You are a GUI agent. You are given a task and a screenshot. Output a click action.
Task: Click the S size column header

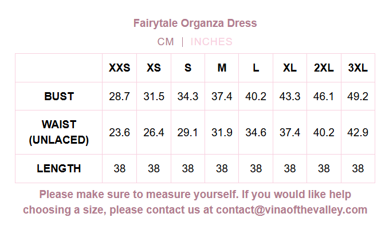(188, 68)
